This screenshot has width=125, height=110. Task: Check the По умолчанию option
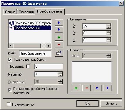click(x=9, y=104)
